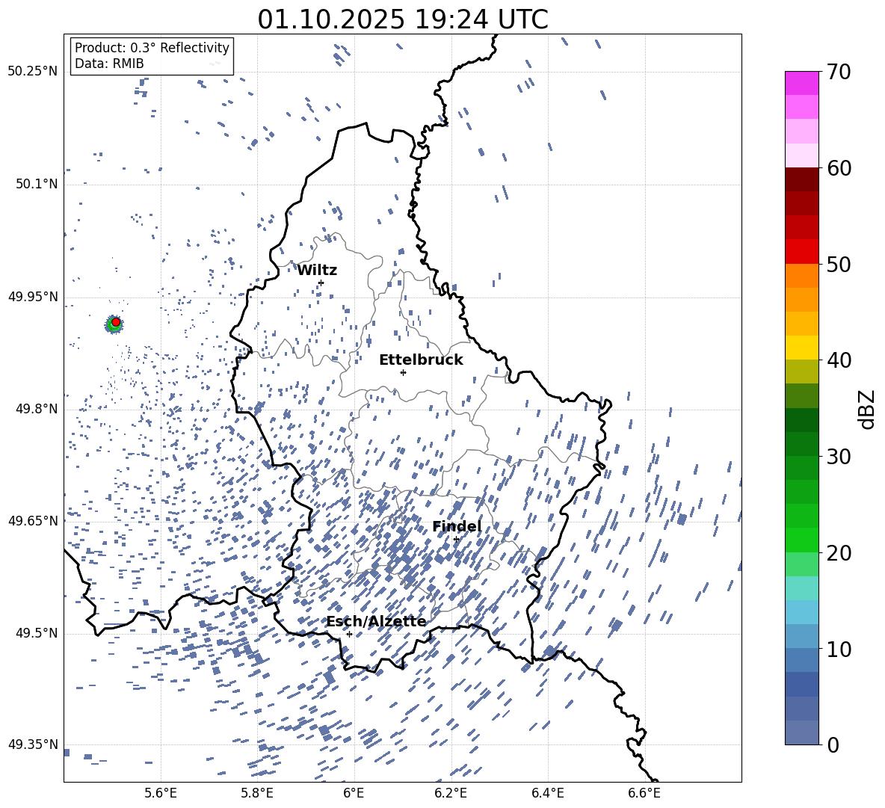Click the 70 tick label on colorbar

click(x=840, y=72)
